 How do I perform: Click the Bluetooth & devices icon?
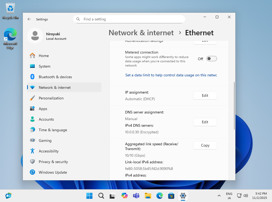[32, 77]
